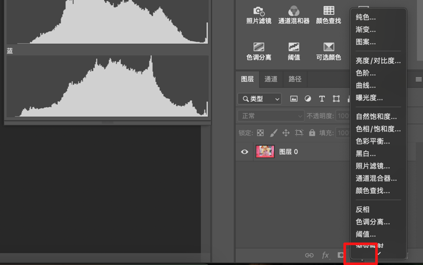This screenshot has height=265, width=423.
Task: Select the 图层 0 layer thumbnail
Action: [x=265, y=152]
